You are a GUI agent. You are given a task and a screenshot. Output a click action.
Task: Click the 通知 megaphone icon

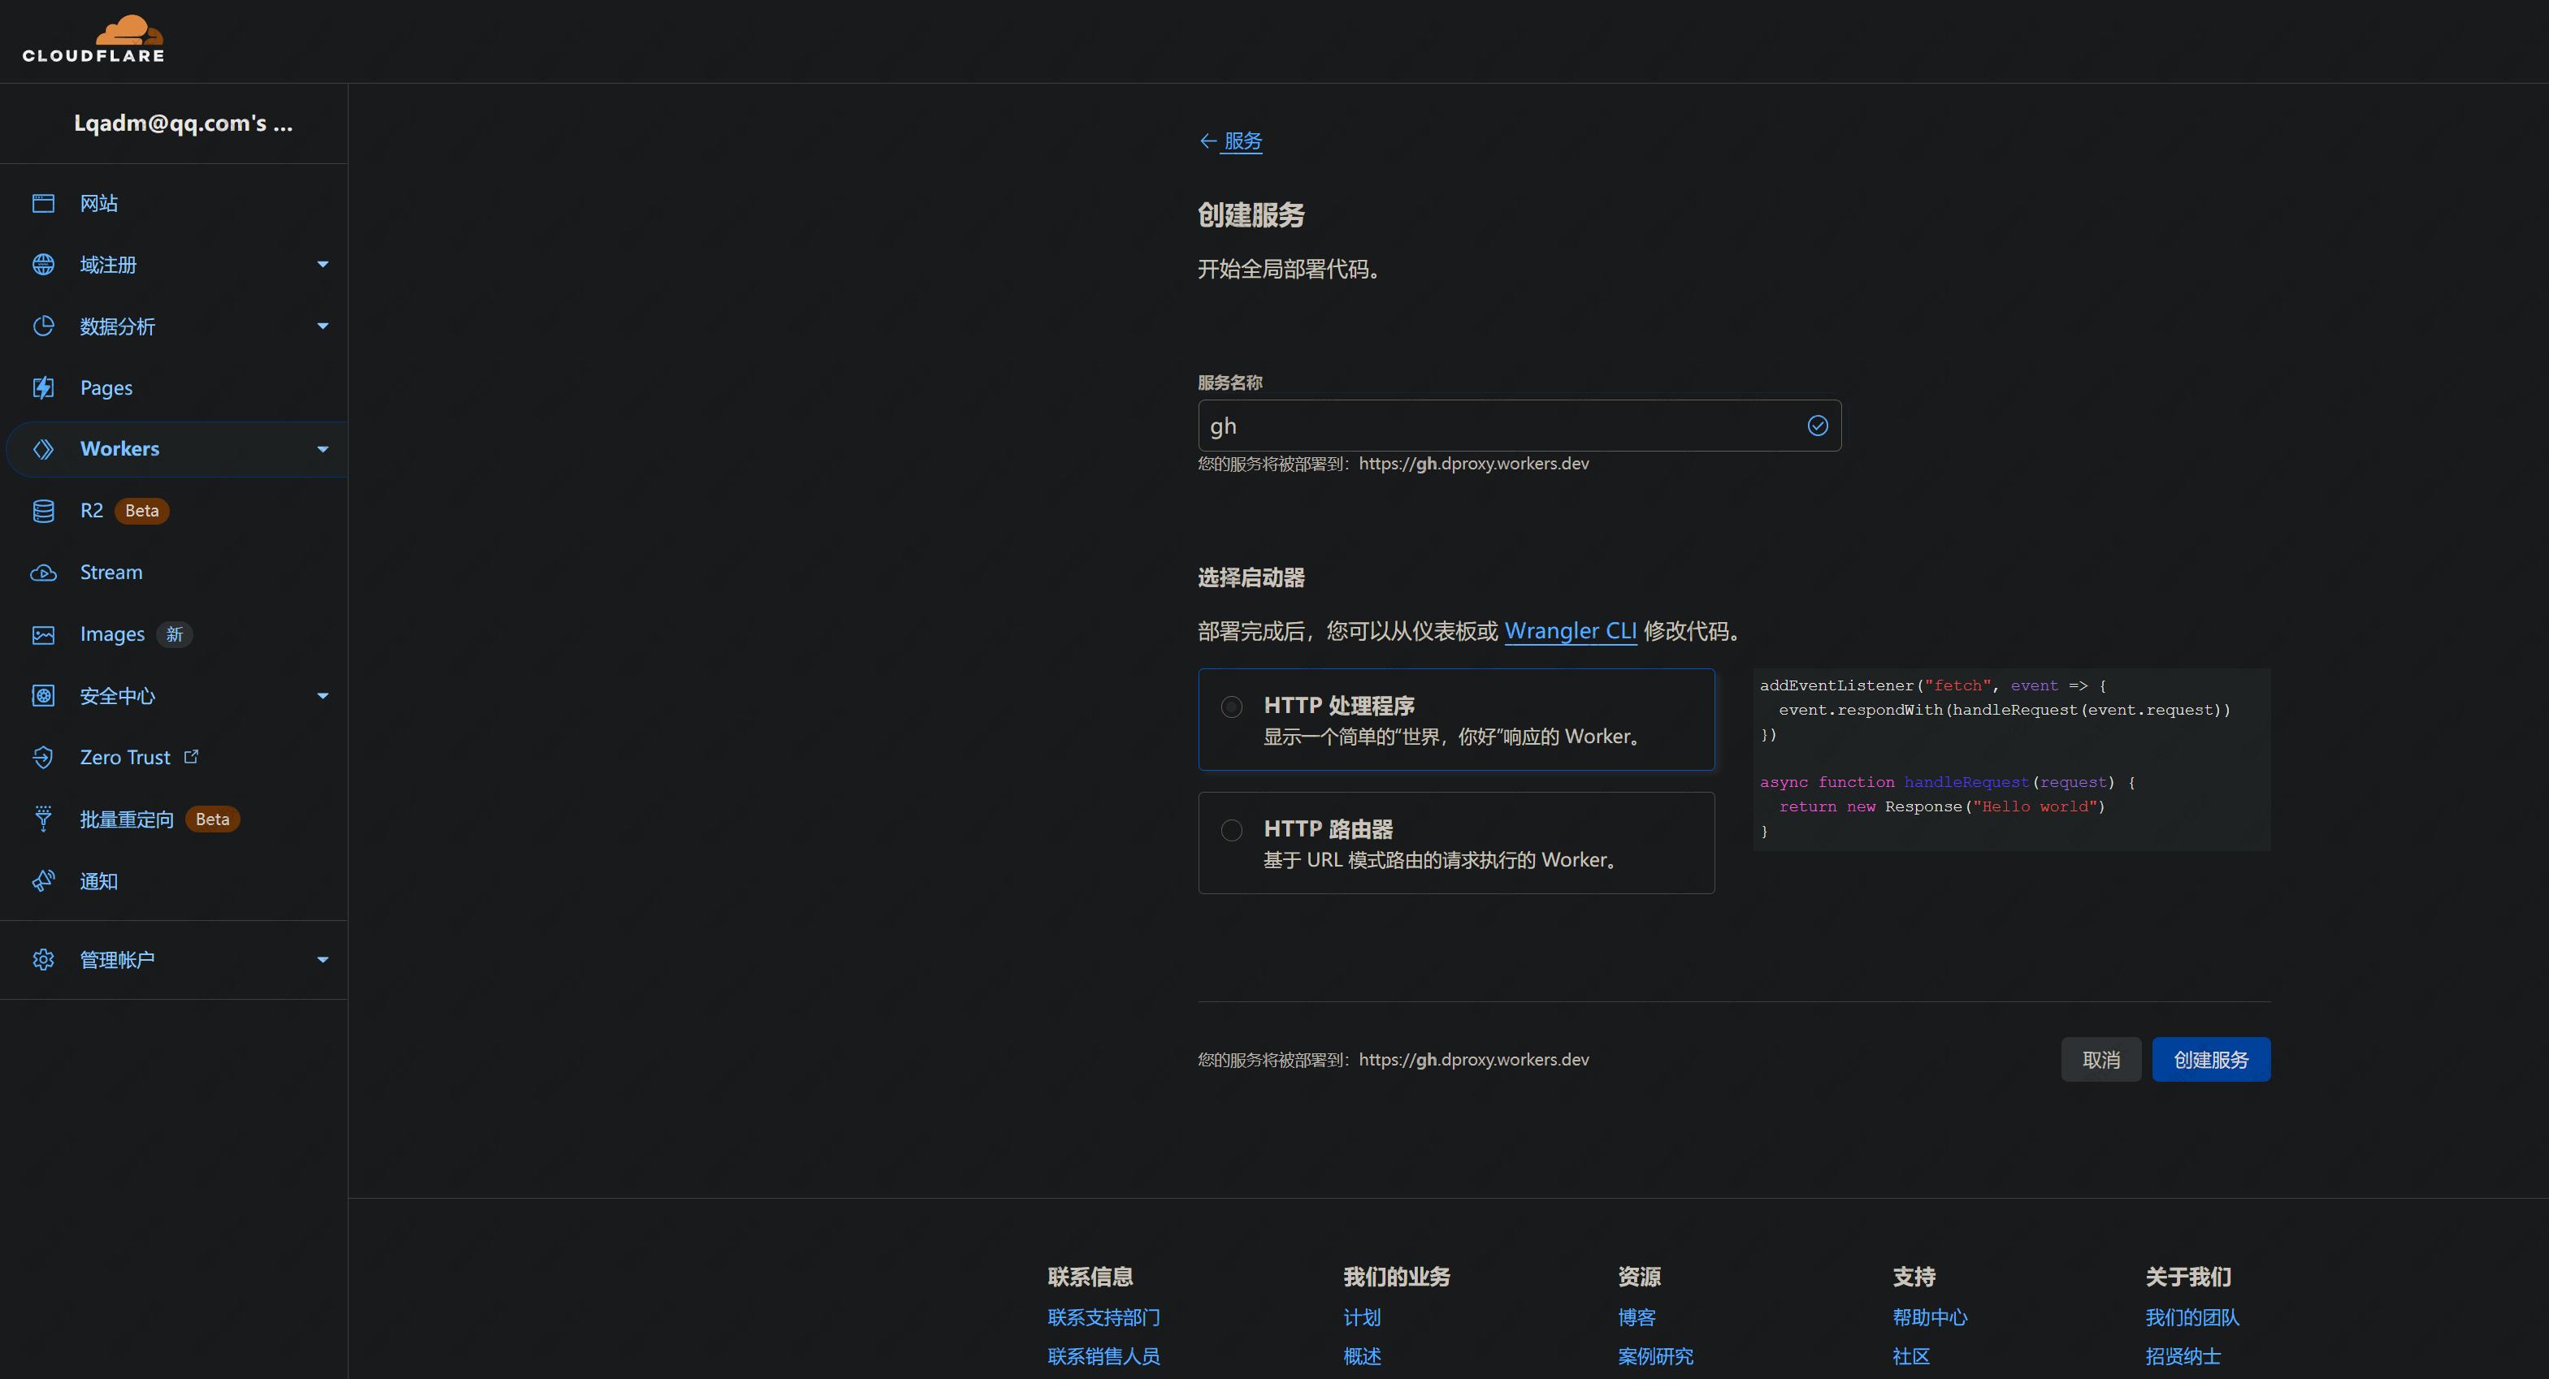44,880
